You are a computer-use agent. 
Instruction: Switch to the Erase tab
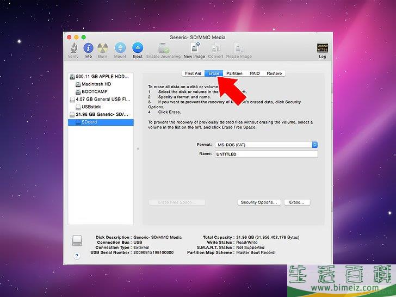tap(214, 73)
